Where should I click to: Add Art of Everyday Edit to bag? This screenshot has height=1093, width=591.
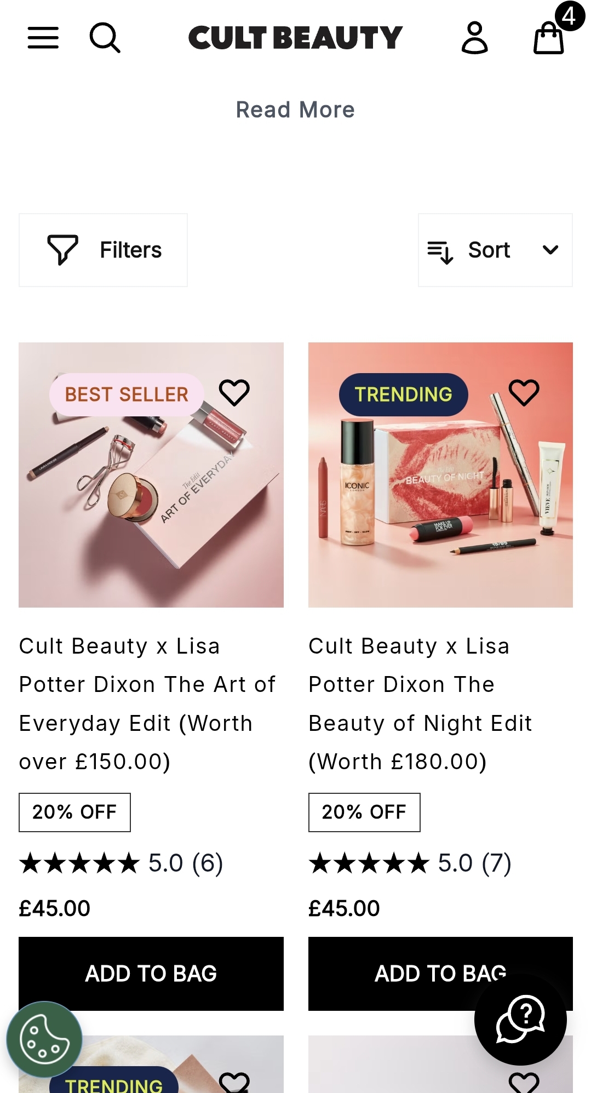point(151,974)
